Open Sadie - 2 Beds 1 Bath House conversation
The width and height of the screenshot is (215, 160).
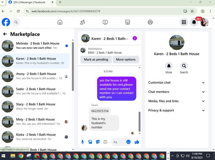35,91
